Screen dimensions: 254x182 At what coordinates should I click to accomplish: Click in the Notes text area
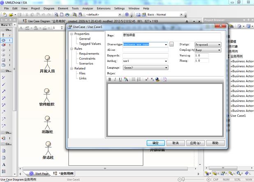pyautogui.click(x=165, y=110)
